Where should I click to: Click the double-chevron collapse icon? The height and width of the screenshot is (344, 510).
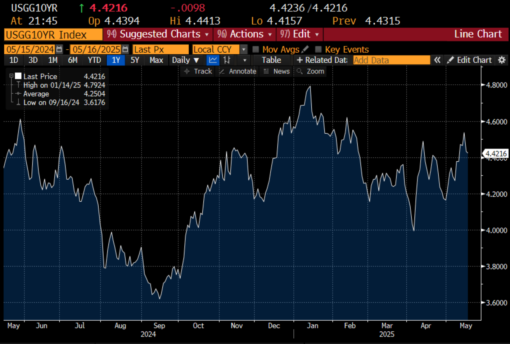pos(437,60)
